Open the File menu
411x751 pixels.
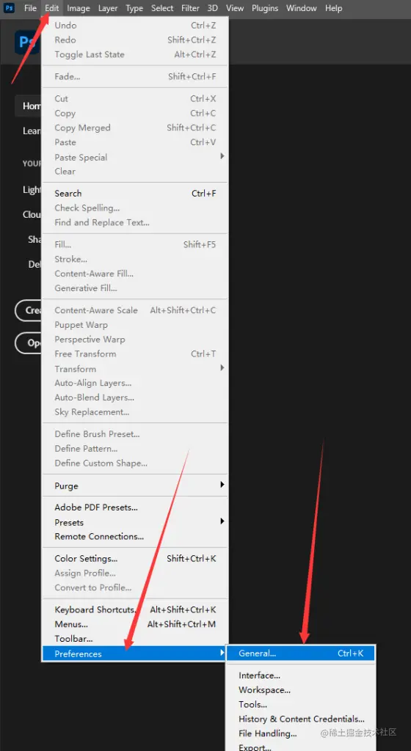(30, 8)
